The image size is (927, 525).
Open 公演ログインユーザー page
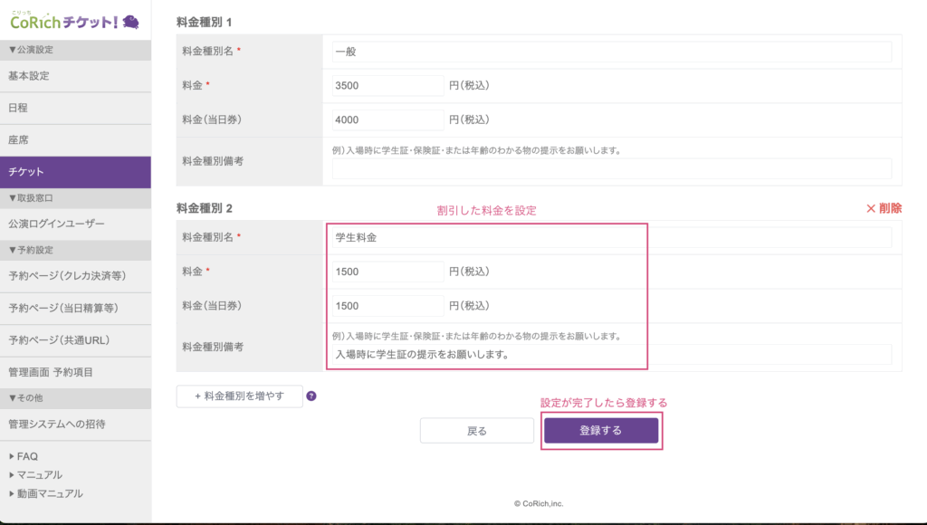[x=56, y=224]
